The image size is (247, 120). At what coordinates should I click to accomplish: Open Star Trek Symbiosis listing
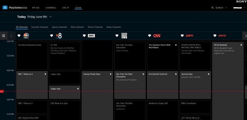pos(130,110)
